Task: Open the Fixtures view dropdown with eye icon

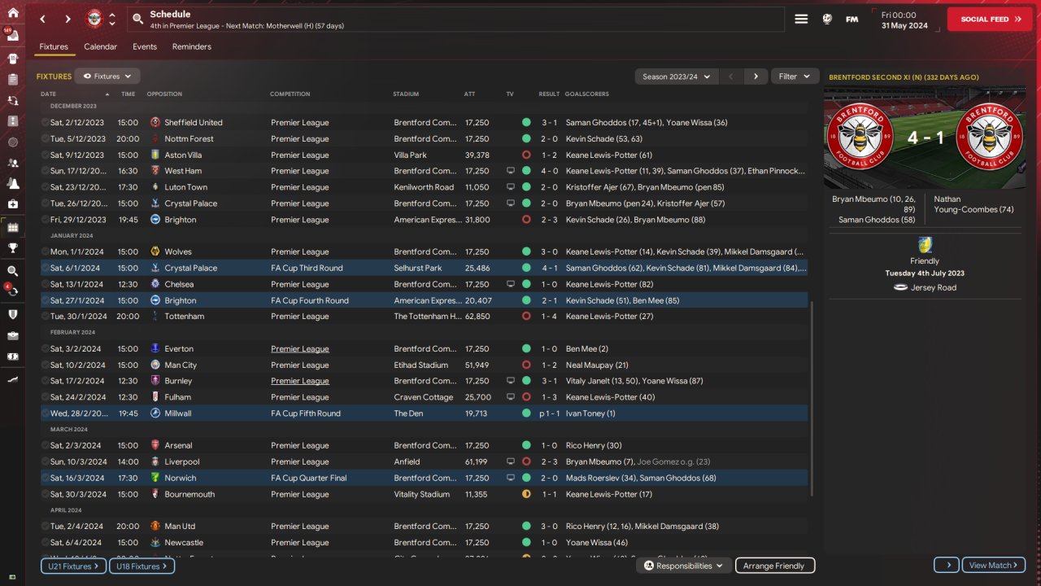Action: (107, 77)
